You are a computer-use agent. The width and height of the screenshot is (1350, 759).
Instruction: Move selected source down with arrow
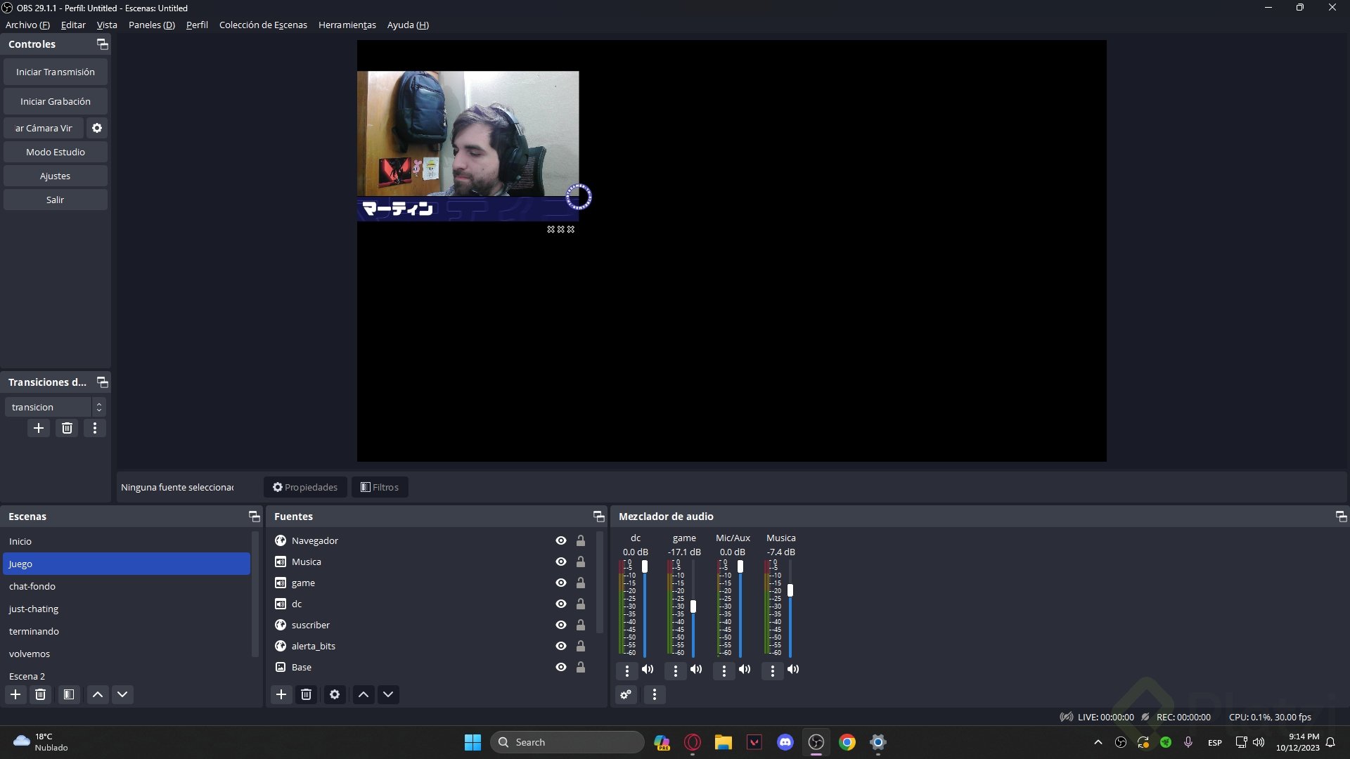click(x=388, y=694)
